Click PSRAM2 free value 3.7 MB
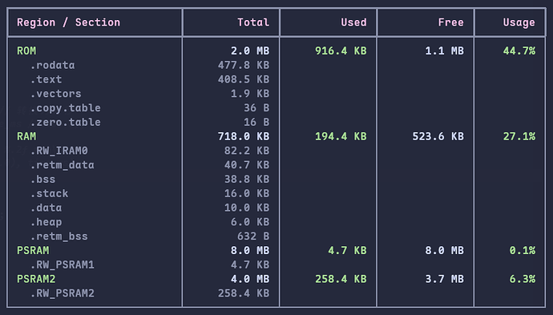The height and width of the screenshot is (315, 553). (x=444, y=279)
